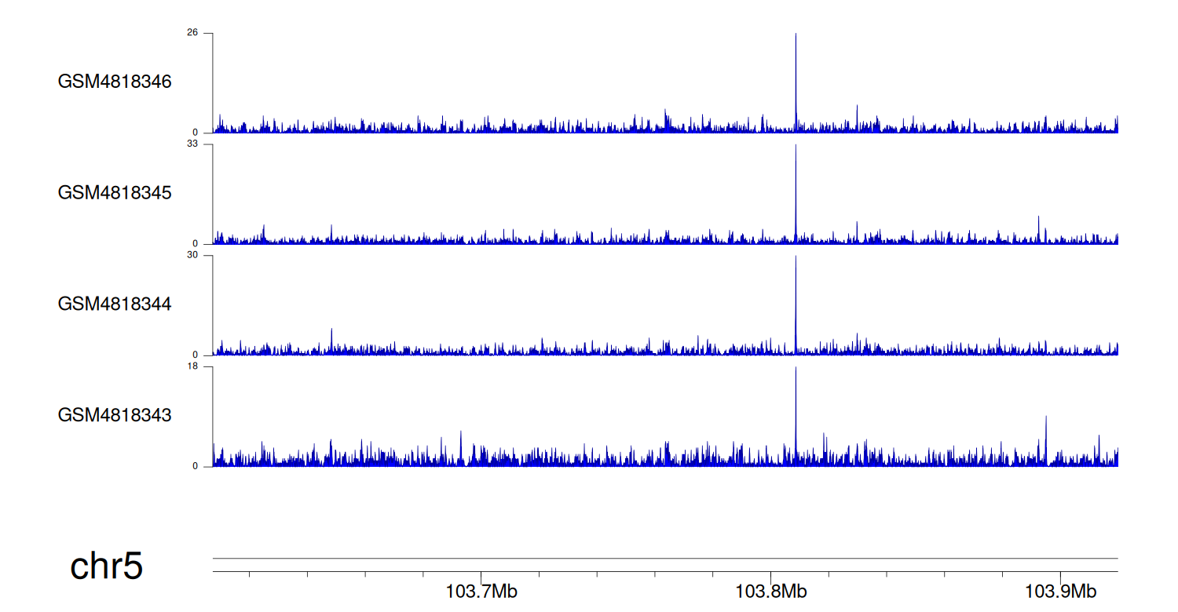Click the zero baseline label of GSM4818346
The height and width of the screenshot is (612, 1178).
coord(196,133)
